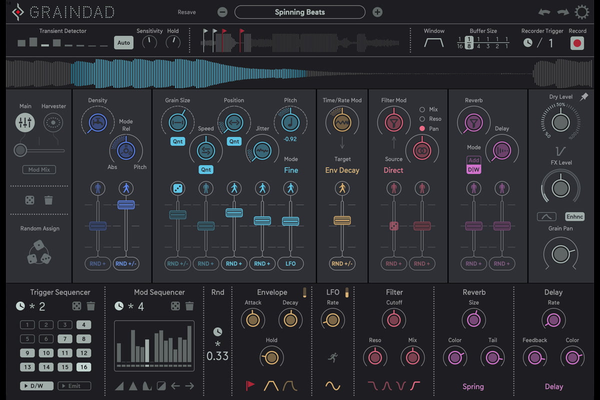Change the LFO modulation source selector
600x400 pixels.
[290, 263]
